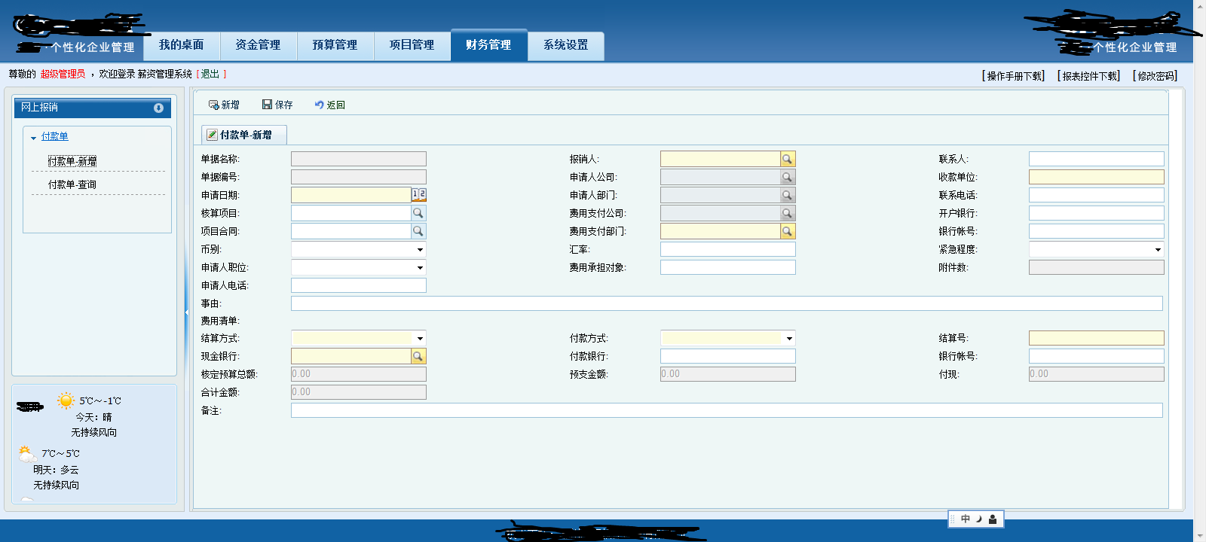Screen dimensions: 1206x542
Task: Focus the 申请人电话 input field
Action: pyautogui.click(x=359, y=285)
